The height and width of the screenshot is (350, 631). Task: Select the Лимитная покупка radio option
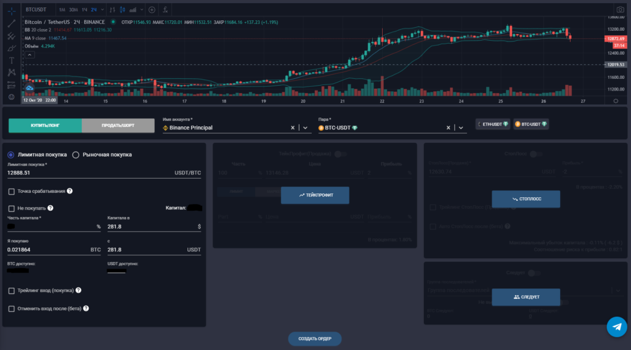pyautogui.click(x=11, y=155)
